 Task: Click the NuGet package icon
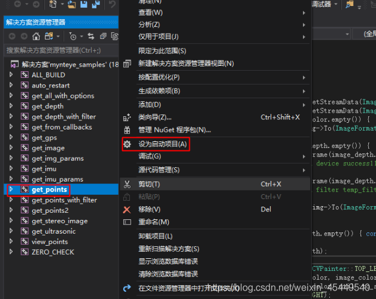127,130
